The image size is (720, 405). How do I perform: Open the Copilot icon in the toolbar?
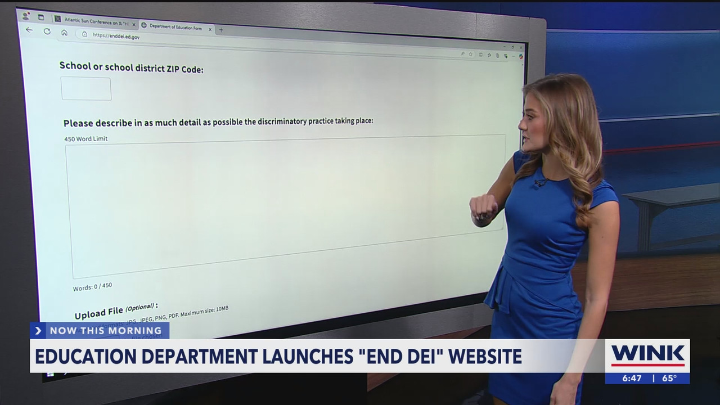(x=521, y=56)
